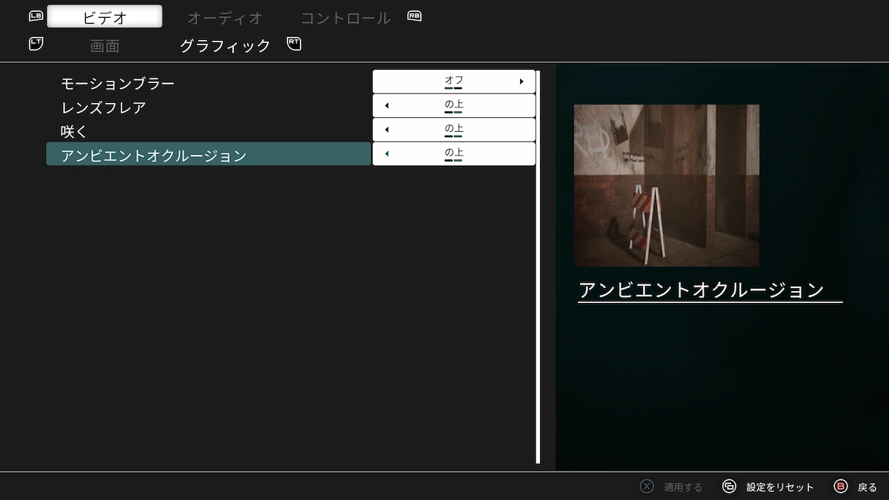889x500 pixels.
Task: Switch to the オーディオ tab
Action: coord(224,18)
